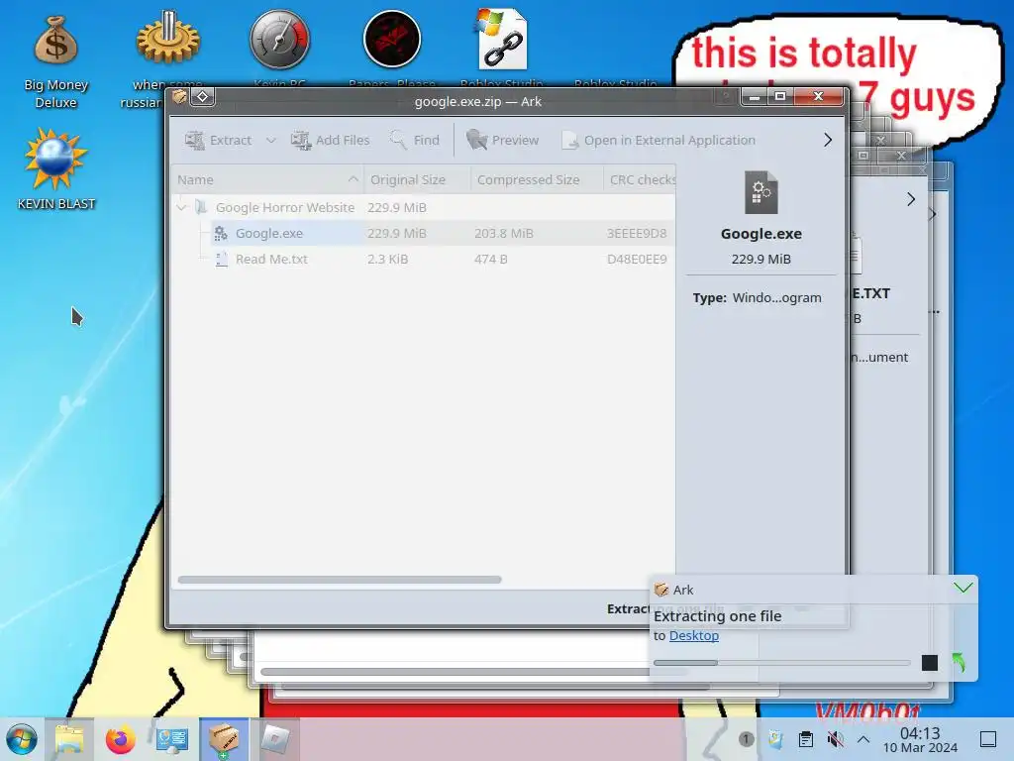
Task: Click the Extract toolbar button
Action: (x=218, y=140)
